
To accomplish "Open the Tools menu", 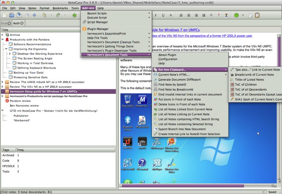I will pyautogui.click(x=75, y=8).
